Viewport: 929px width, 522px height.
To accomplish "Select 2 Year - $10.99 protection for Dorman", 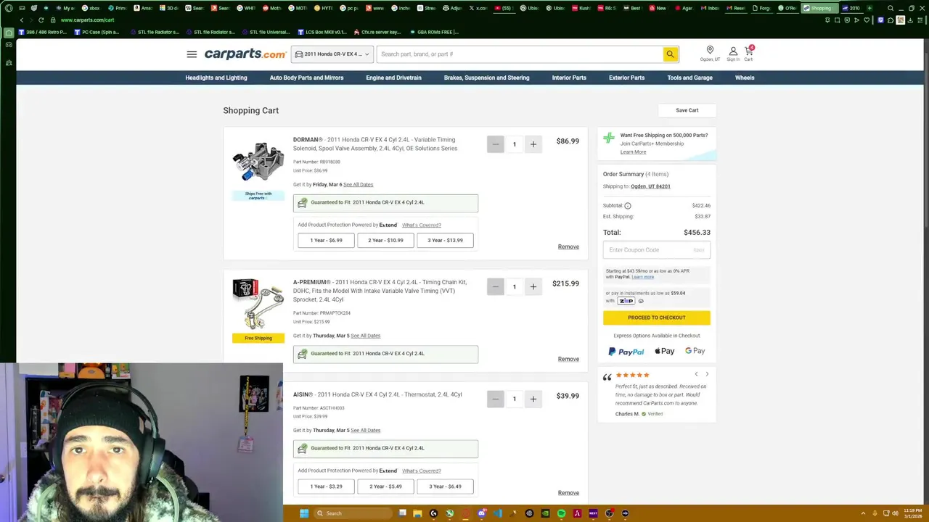I will (385, 241).
